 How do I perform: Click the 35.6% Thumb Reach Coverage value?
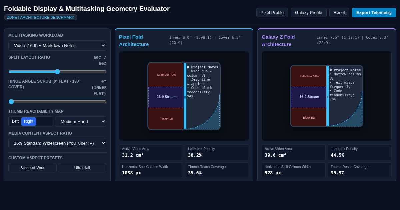coord(195,173)
